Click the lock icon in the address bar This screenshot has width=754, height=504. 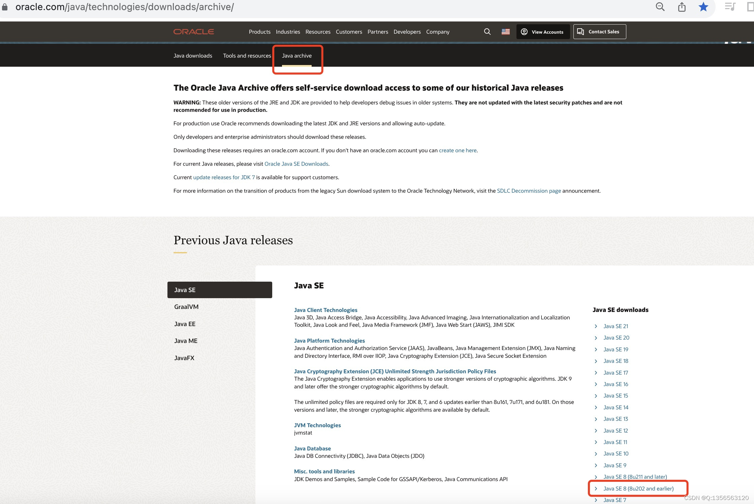[5, 7]
